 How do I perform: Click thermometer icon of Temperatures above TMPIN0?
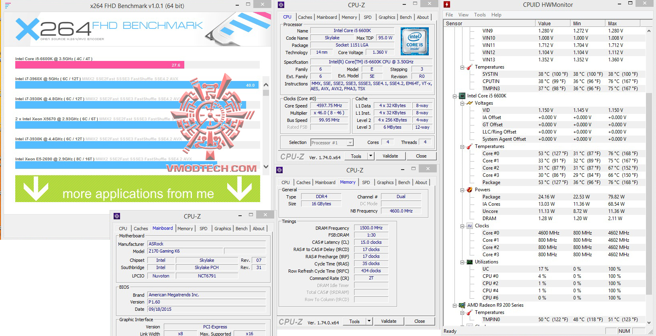click(x=469, y=312)
